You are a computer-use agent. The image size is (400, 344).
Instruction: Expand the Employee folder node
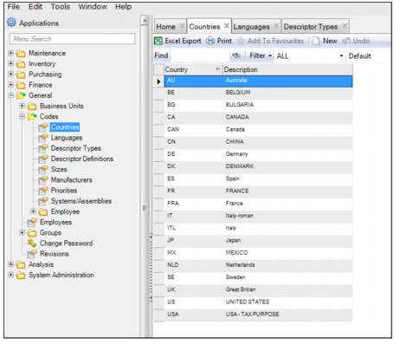[x=33, y=211]
